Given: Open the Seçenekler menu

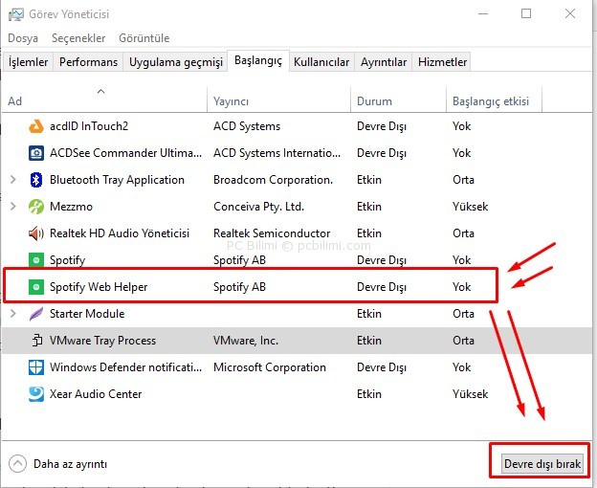Looking at the screenshot, I should click(x=78, y=38).
